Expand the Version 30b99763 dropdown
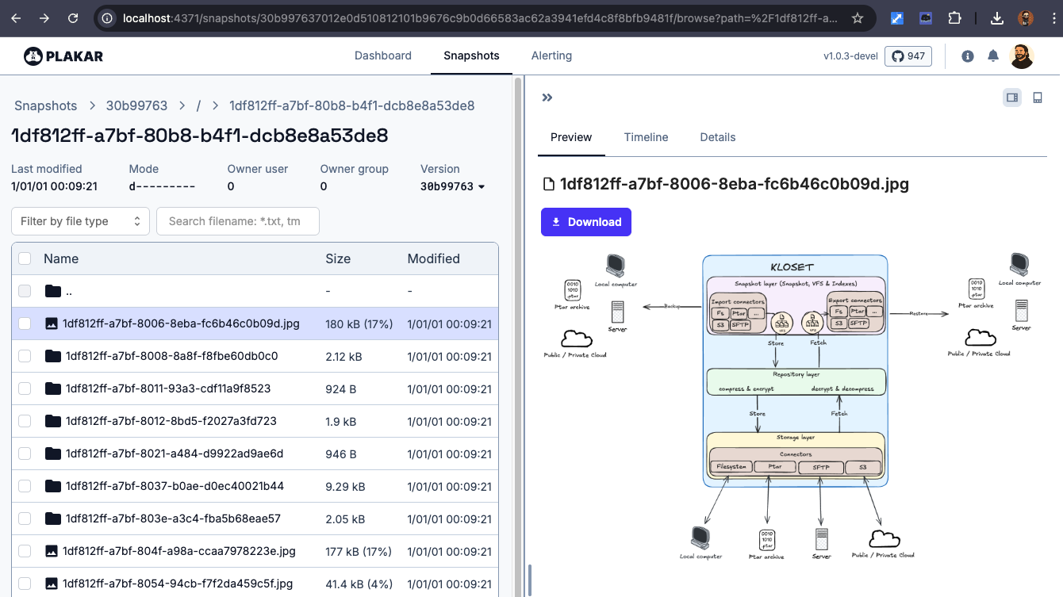 (452, 186)
